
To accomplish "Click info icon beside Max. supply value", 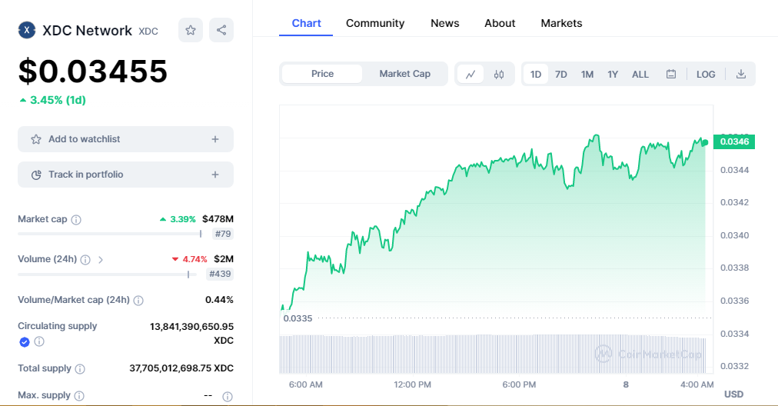I will click(228, 397).
